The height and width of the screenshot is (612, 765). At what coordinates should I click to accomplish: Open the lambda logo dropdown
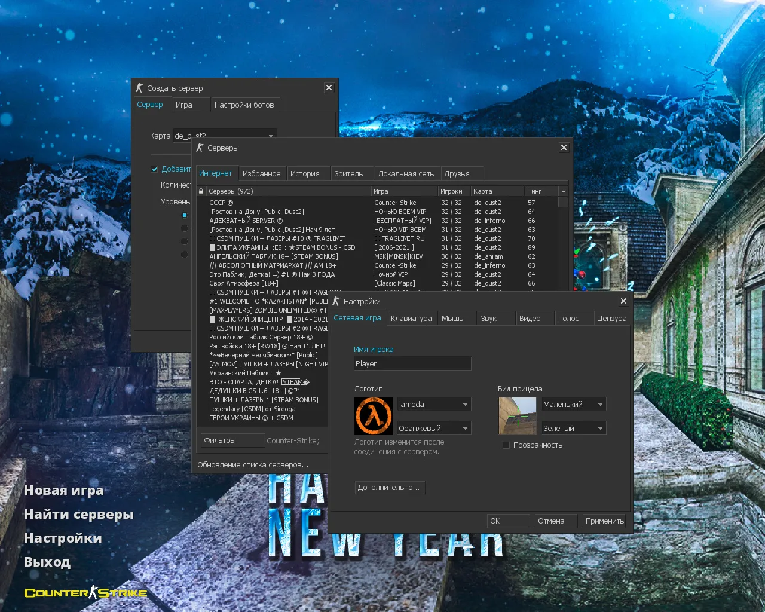[x=434, y=405]
